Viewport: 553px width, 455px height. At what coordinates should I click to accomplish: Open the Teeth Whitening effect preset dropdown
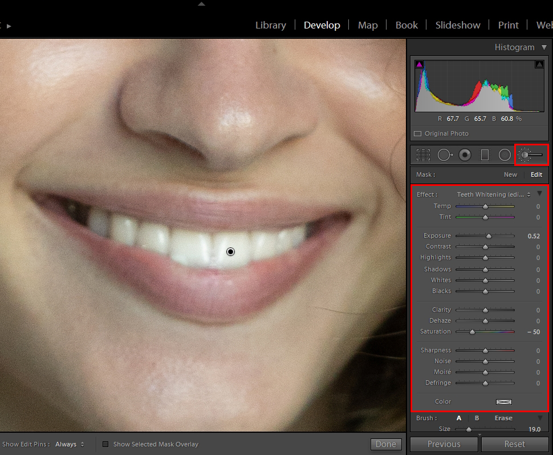point(502,194)
